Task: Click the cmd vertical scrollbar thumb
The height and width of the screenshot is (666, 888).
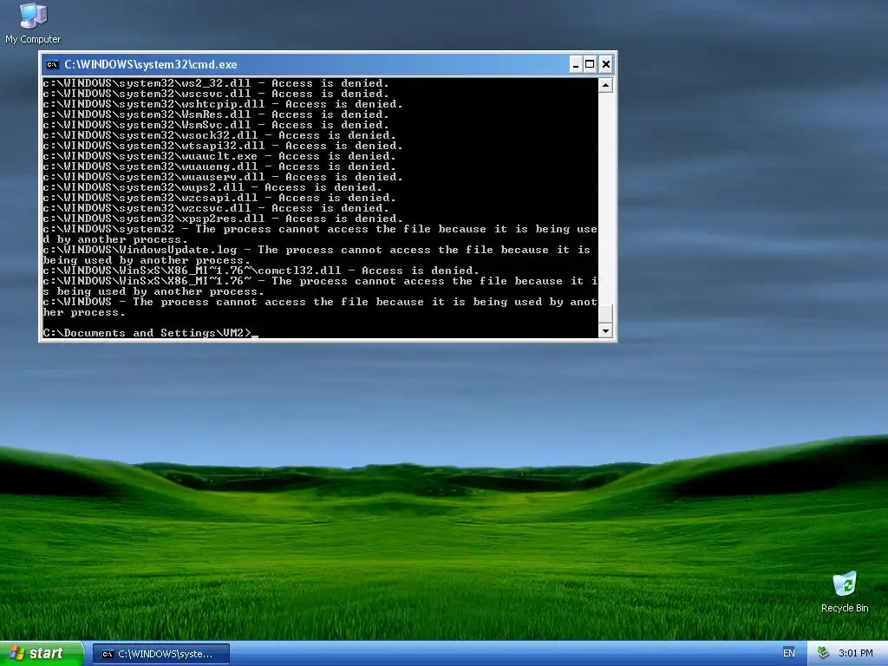Action: click(605, 313)
